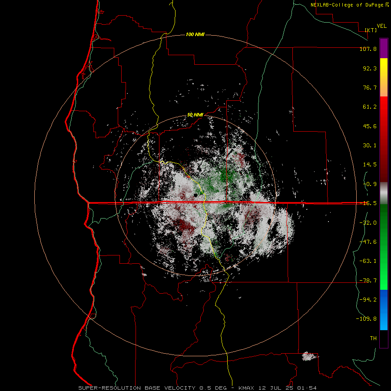Click the 14.5 velocity scale value
The width and height of the screenshot is (391, 391).
pos(370,164)
